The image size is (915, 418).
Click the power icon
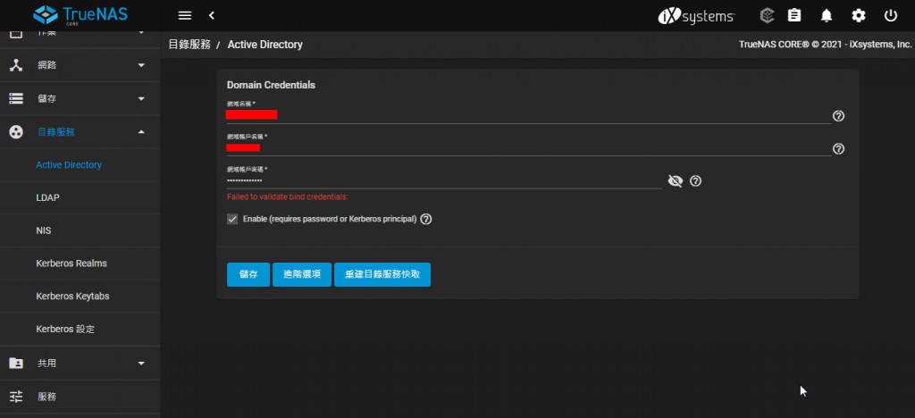pos(891,16)
